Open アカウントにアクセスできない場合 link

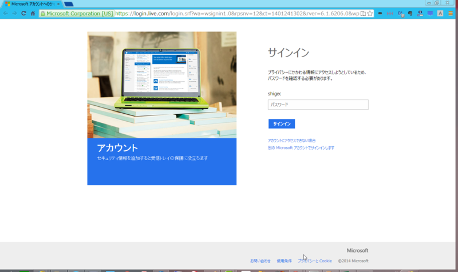(x=291, y=141)
